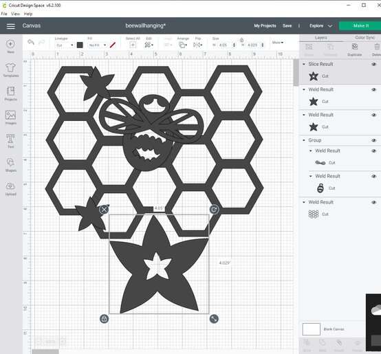Hide the bee wings Weld Result layer
Image resolution: width=381 pixels, height=354 pixels.
click(x=374, y=151)
